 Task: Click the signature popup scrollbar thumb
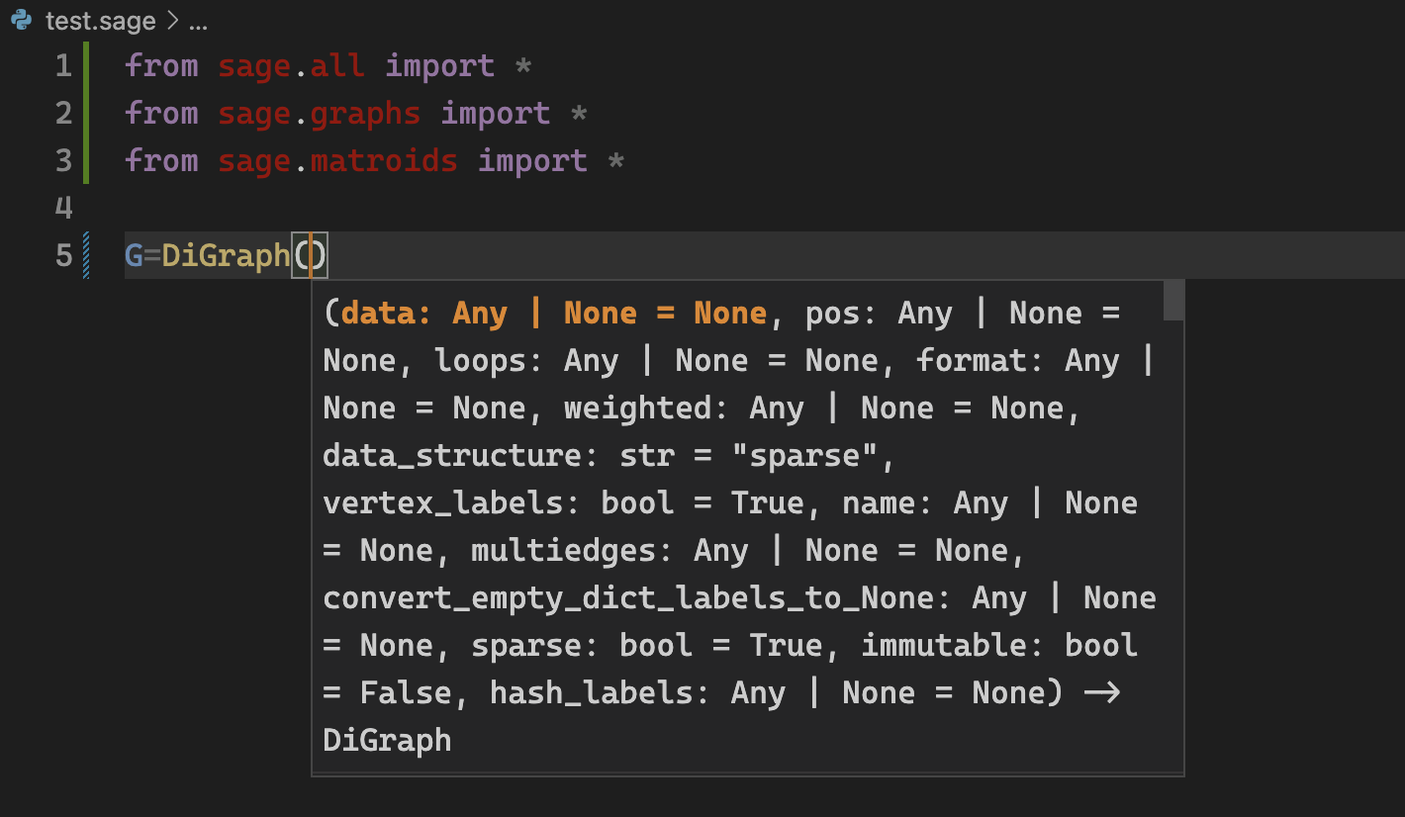[1173, 301]
